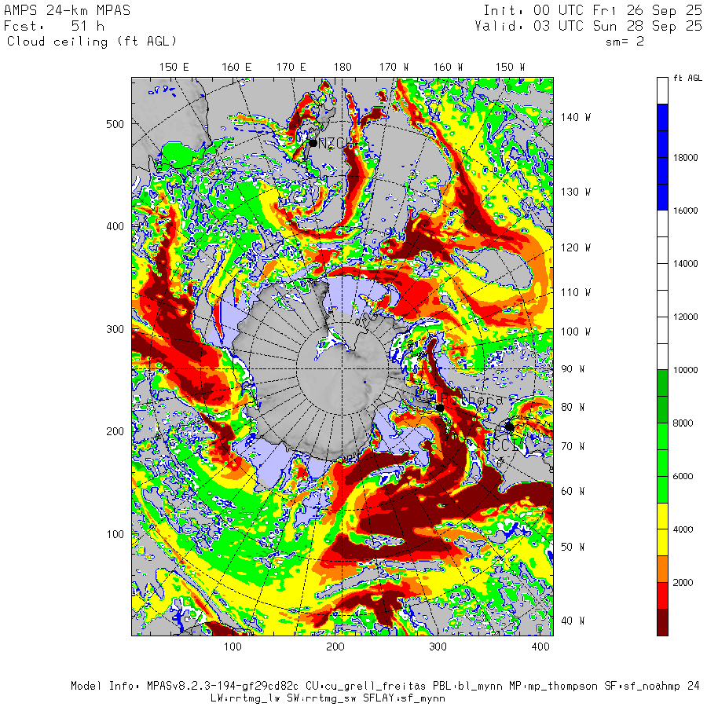
Task: Click the '10000' colorbar value
Action: click(x=685, y=370)
